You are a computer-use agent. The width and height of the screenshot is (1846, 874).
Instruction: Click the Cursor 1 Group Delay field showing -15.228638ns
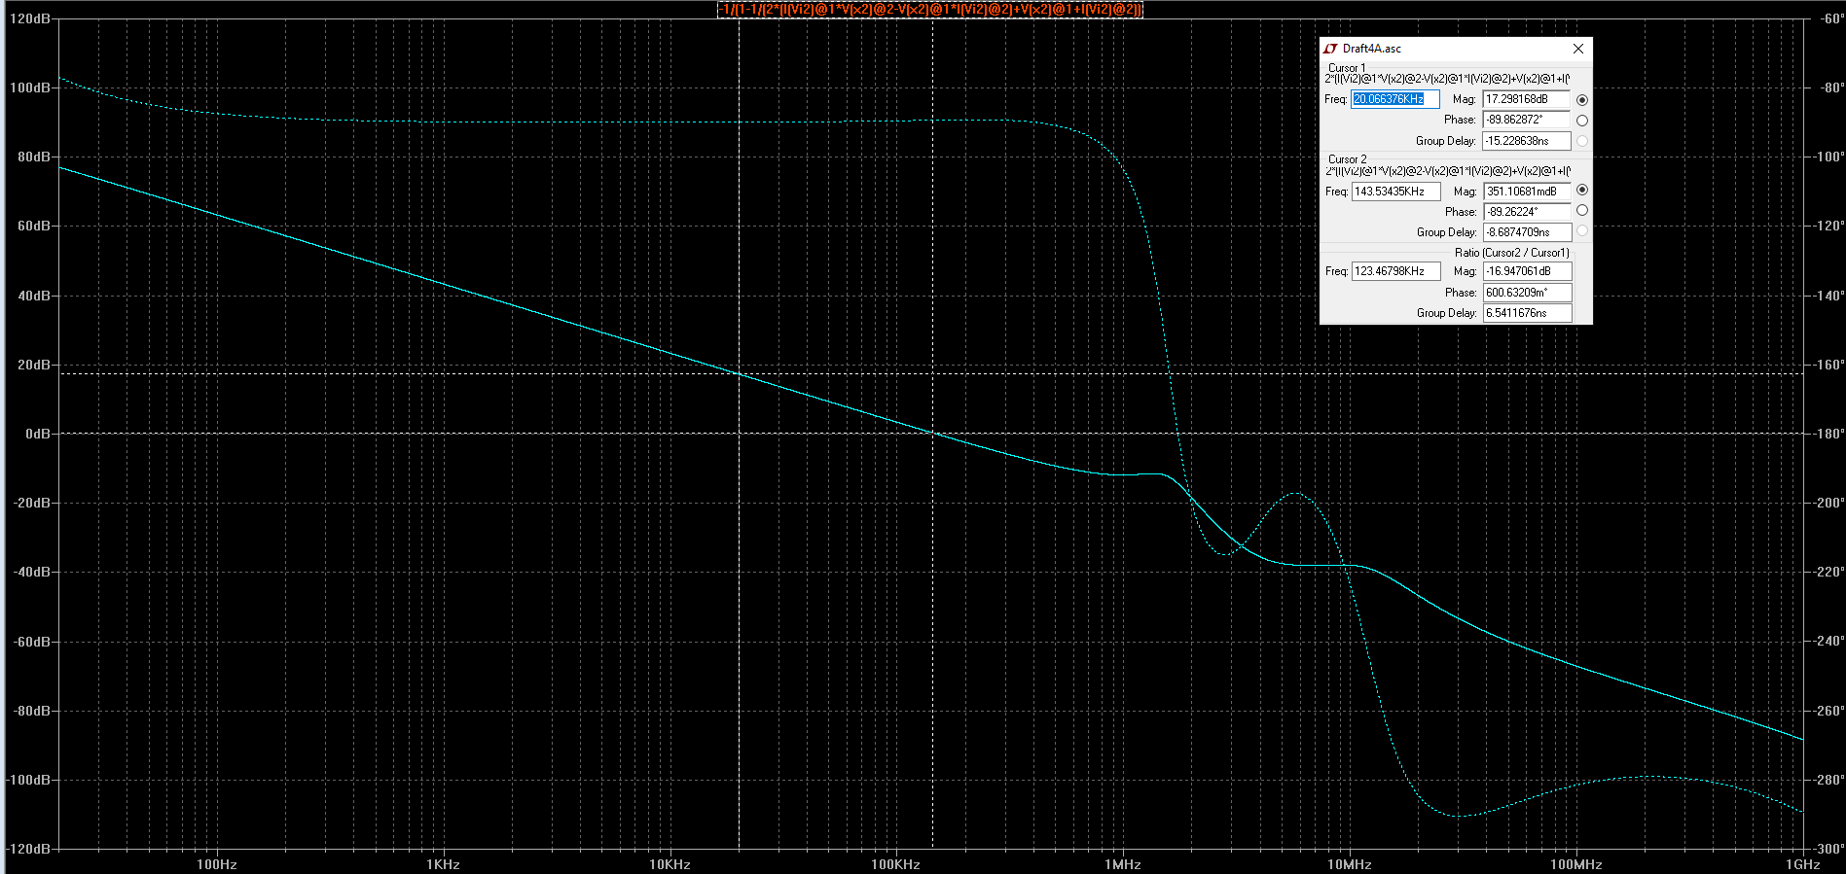pos(1526,141)
